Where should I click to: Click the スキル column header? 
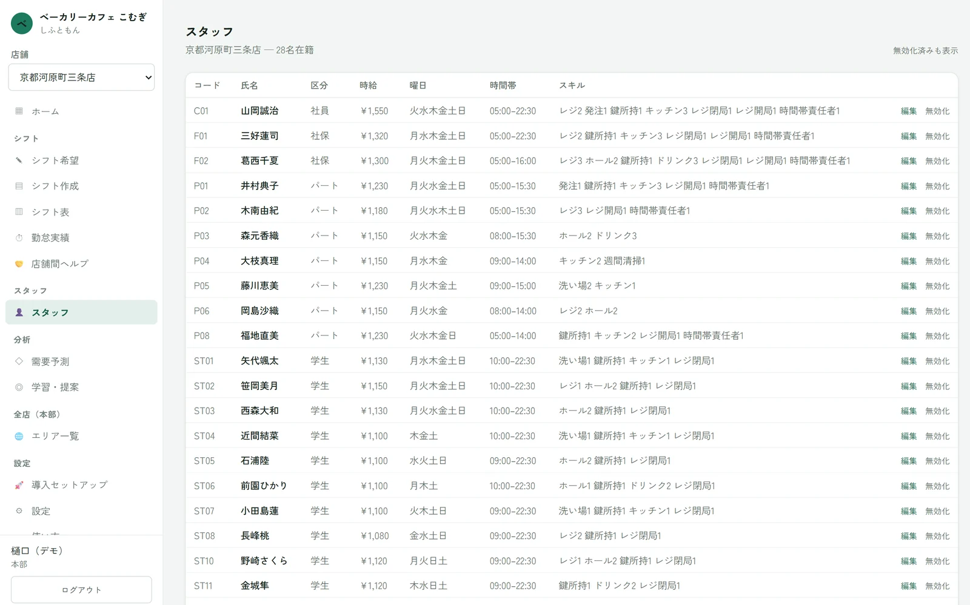(x=572, y=85)
